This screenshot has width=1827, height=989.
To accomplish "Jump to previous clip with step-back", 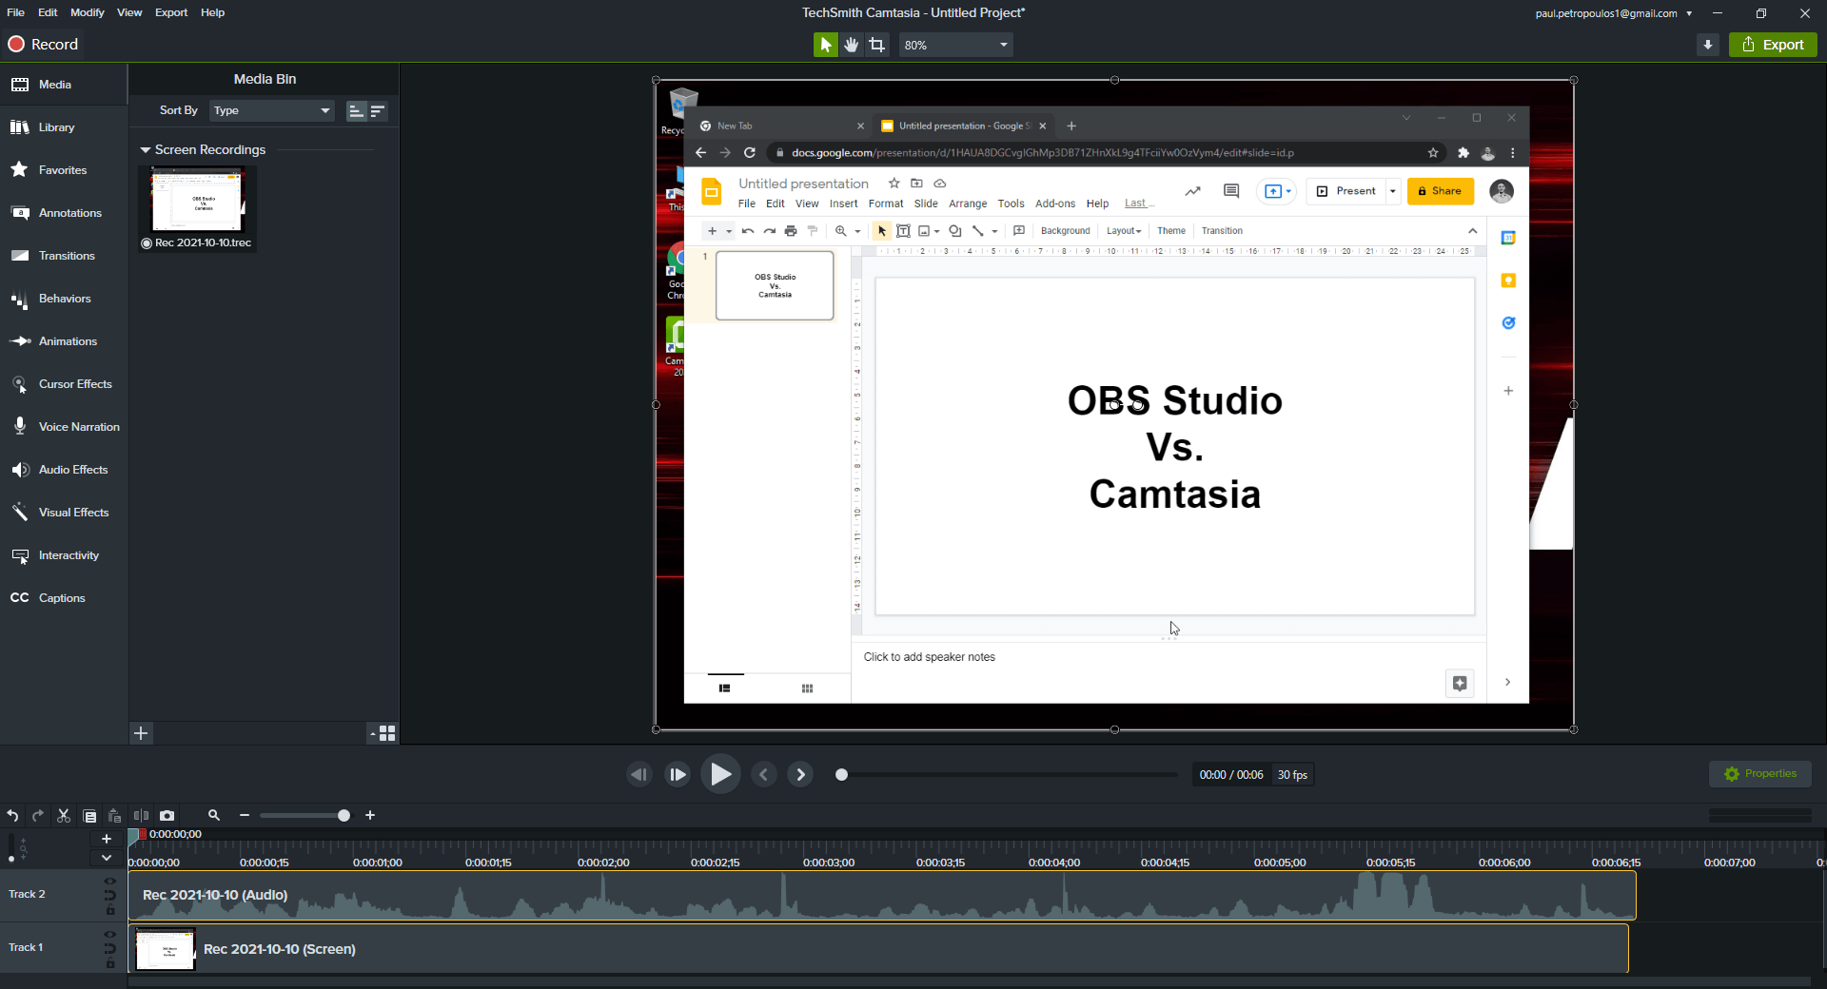I will pyautogui.click(x=638, y=775).
